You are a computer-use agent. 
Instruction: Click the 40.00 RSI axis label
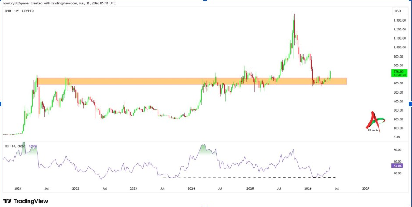(398, 173)
